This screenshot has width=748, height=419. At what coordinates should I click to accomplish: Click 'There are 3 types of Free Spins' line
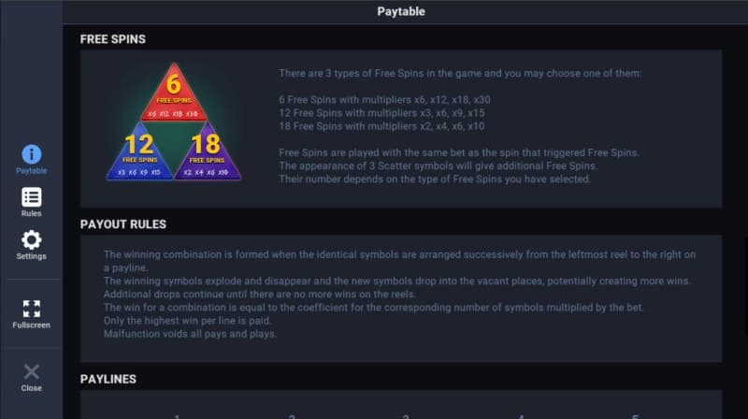tap(460, 73)
